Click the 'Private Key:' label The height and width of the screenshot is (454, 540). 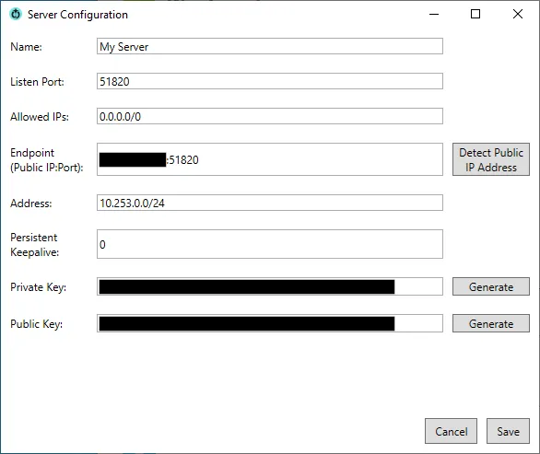(x=38, y=287)
